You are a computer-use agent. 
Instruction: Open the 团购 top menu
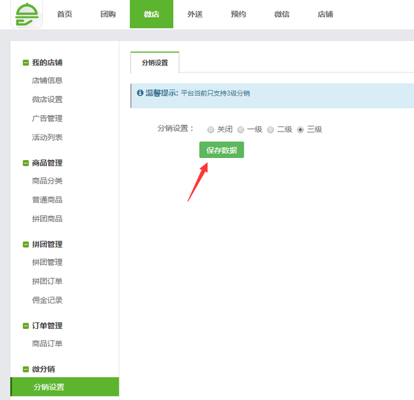108,14
